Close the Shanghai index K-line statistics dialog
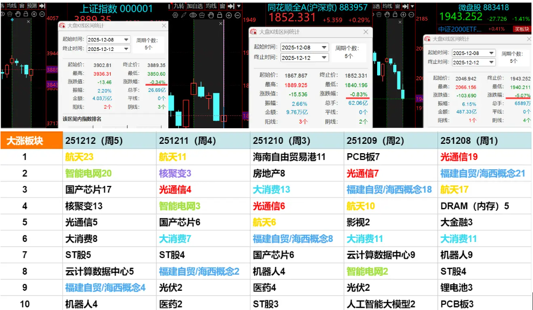Viewport: 533px width, 310px height. 164,25
